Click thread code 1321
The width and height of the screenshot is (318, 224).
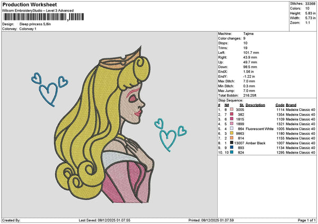pos(280,124)
